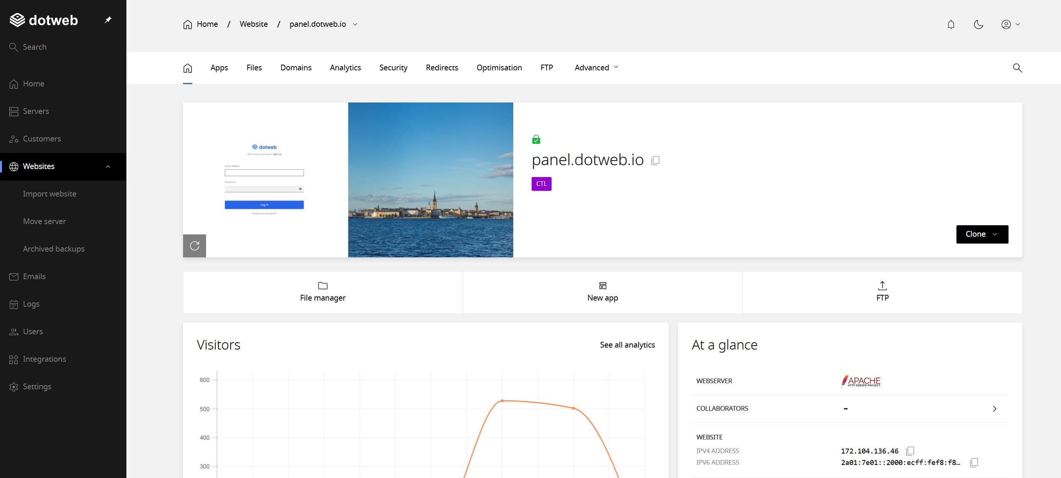The width and height of the screenshot is (1061, 478).
Task: Click the breadcrumb Website link
Action: click(x=254, y=24)
